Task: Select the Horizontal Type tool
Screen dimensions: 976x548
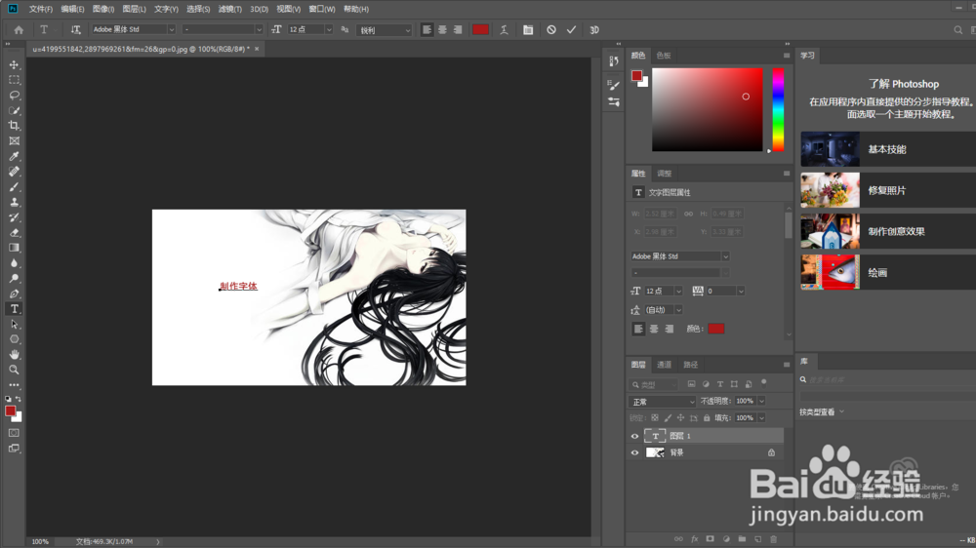Action: click(14, 309)
